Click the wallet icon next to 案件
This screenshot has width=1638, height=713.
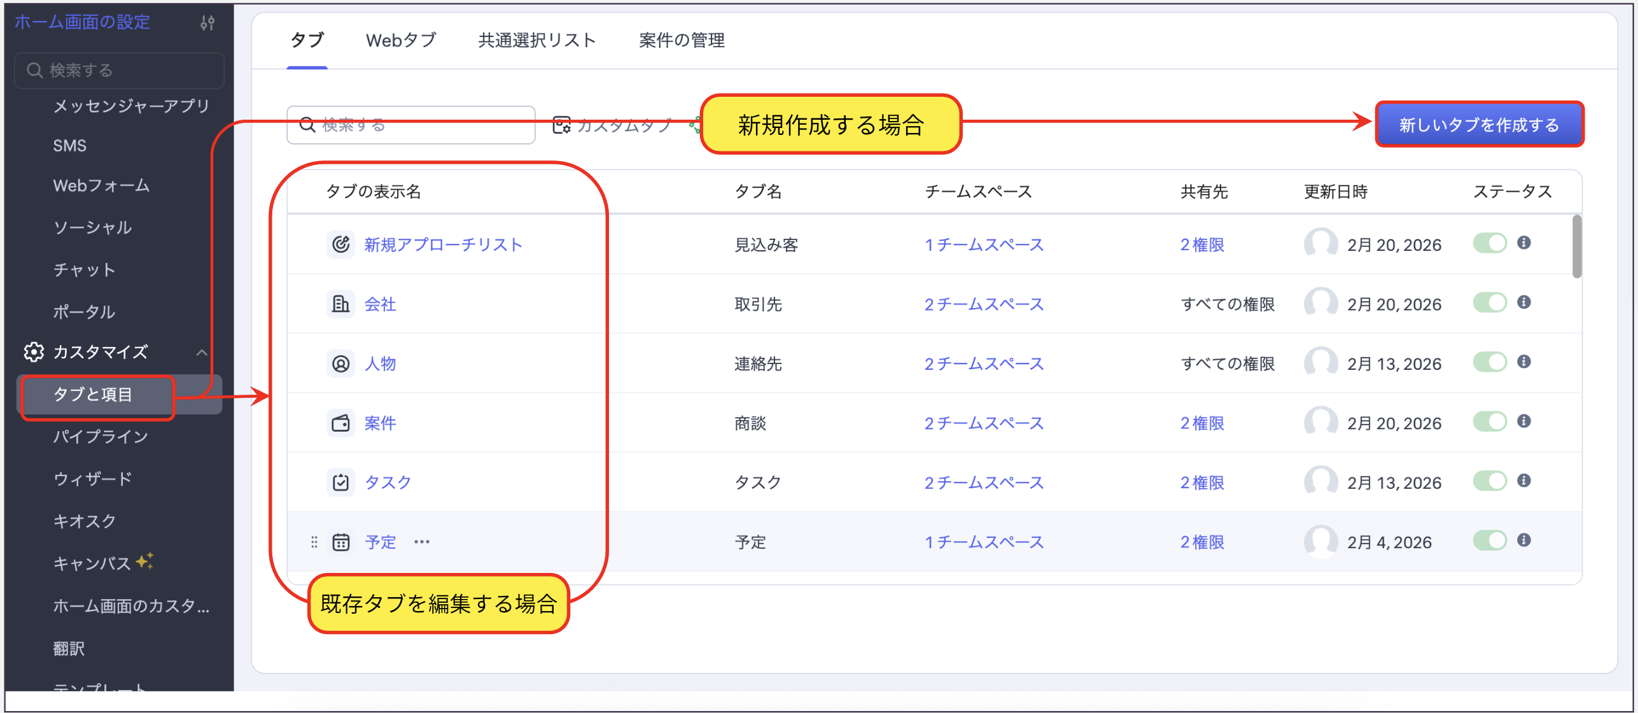(x=341, y=423)
